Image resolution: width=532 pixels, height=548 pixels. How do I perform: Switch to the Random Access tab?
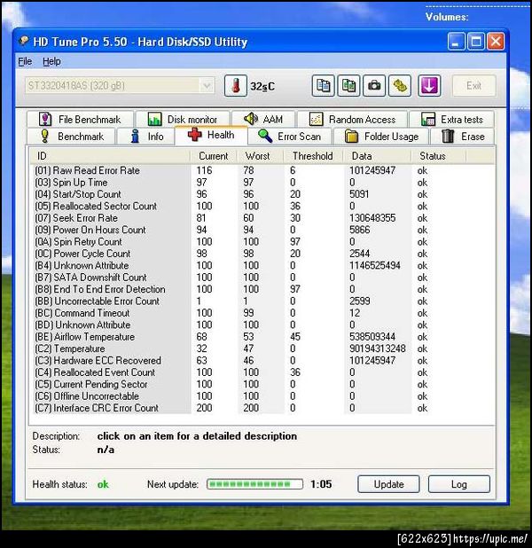point(352,119)
